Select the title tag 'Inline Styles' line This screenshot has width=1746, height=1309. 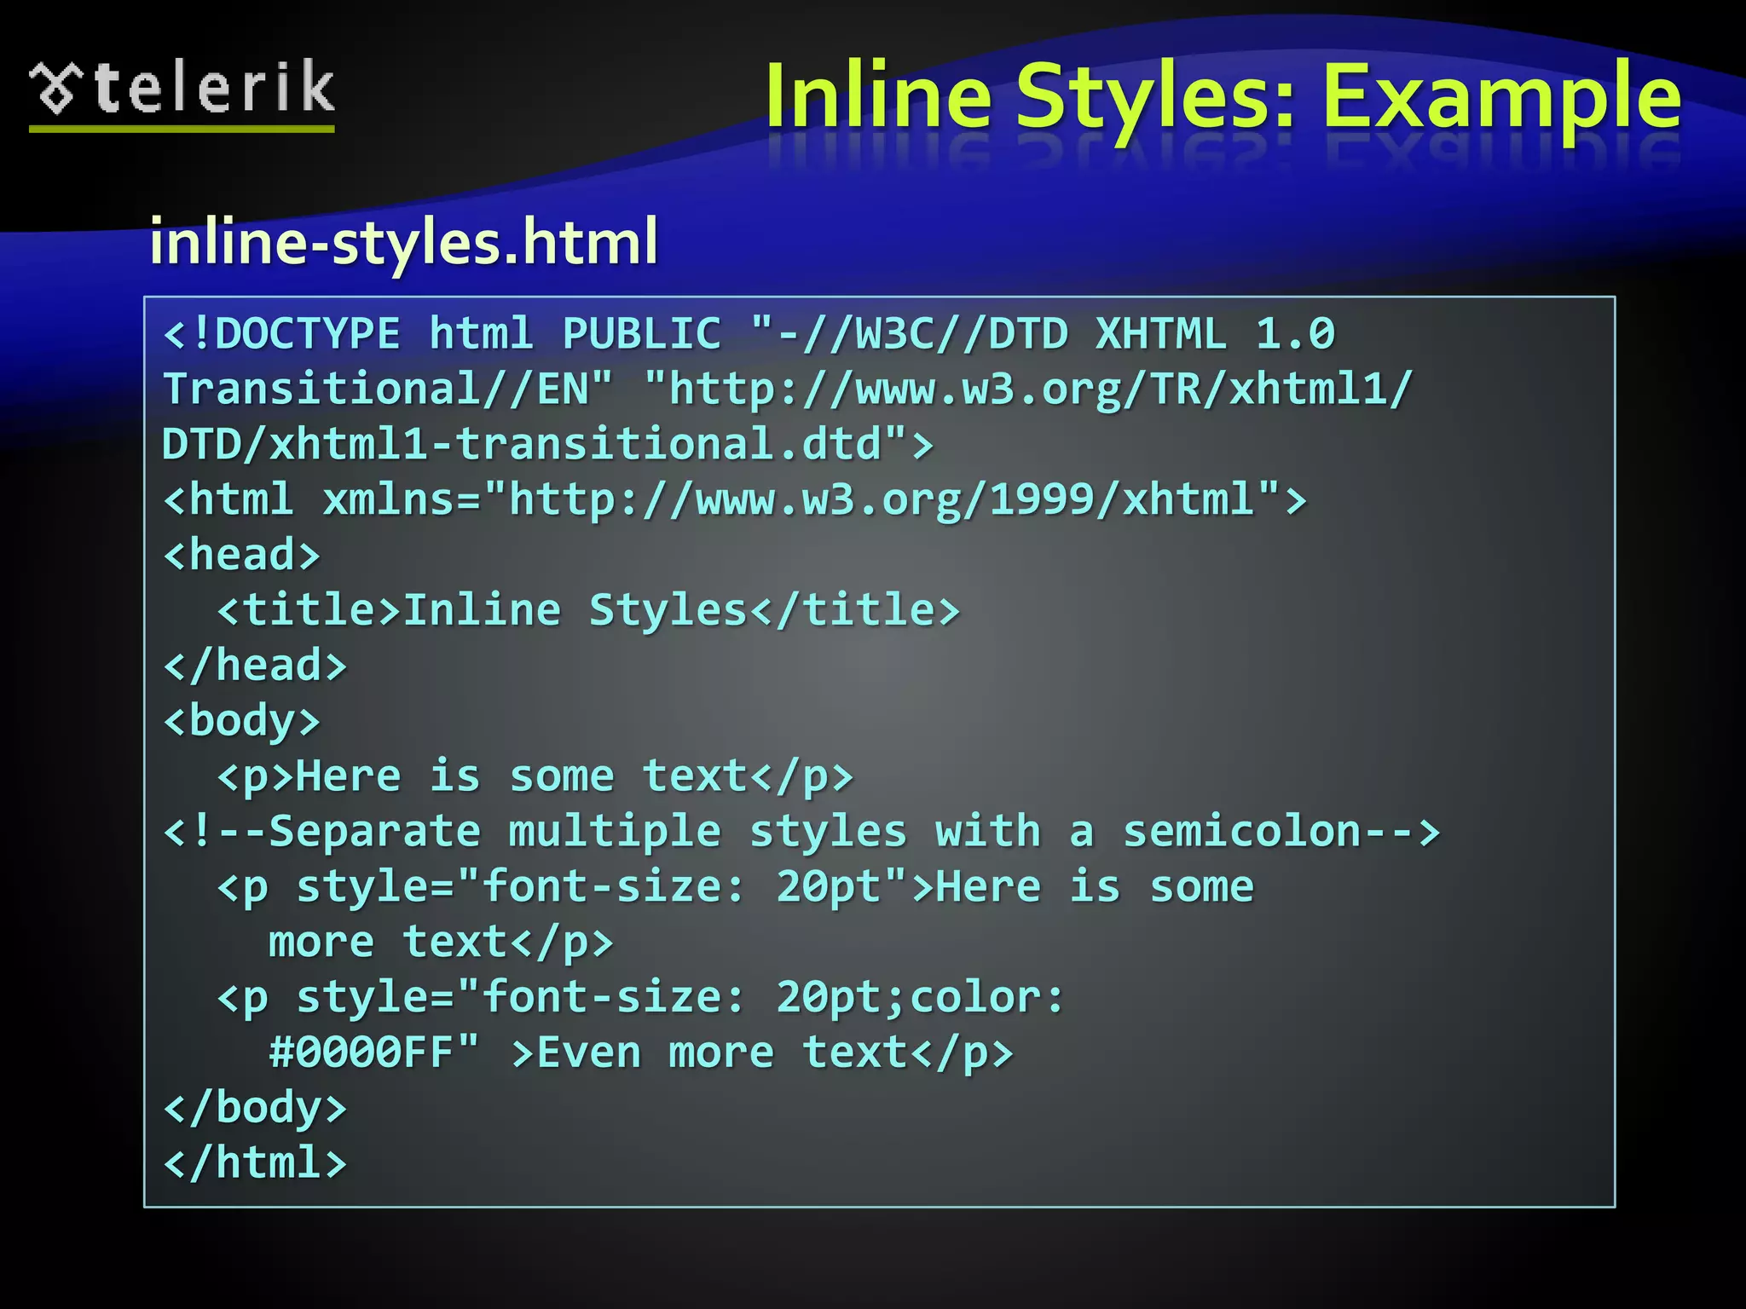[x=588, y=610]
